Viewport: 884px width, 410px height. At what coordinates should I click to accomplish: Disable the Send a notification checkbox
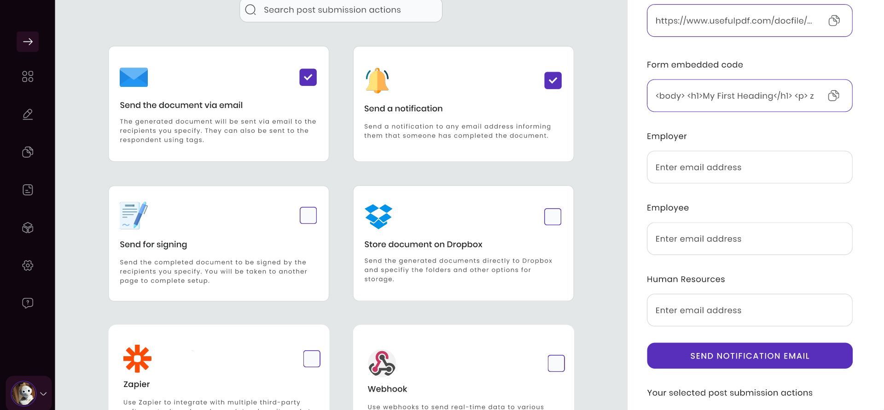point(552,80)
